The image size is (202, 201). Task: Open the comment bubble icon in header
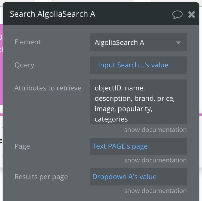(177, 15)
